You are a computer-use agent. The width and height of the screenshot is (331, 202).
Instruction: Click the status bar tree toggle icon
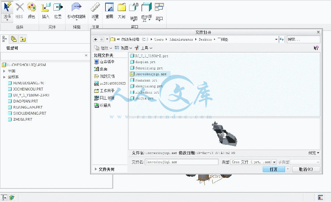[4, 198]
